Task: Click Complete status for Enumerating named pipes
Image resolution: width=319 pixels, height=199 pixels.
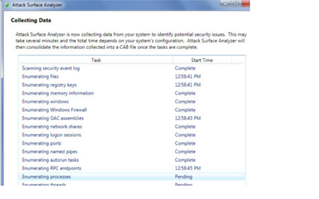Action: 185,152
